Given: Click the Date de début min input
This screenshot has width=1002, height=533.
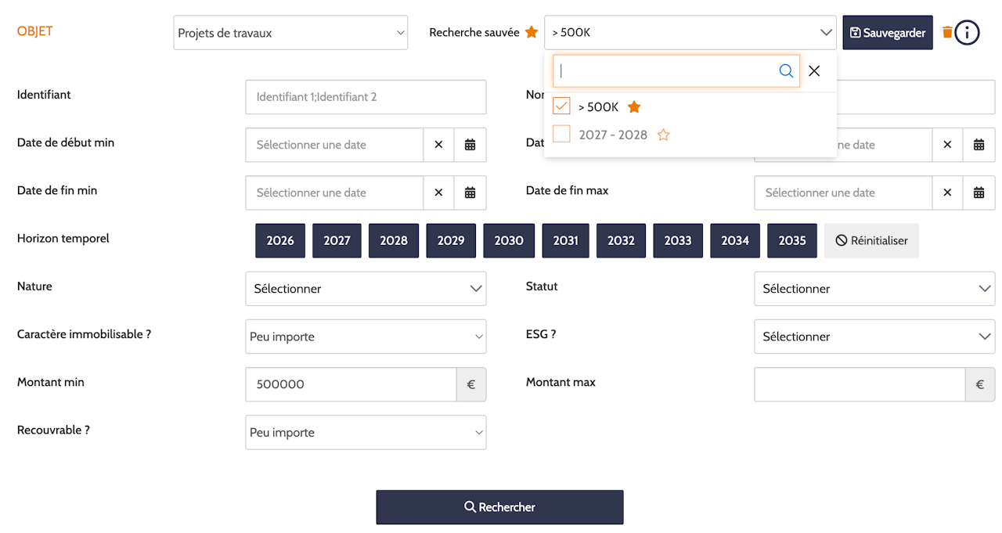Looking at the screenshot, I should pos(335,145).
